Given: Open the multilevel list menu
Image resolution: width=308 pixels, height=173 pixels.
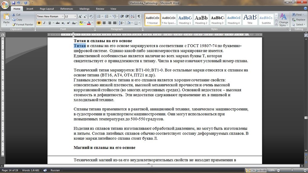Looking at the screenshot, I should click(x=115, y=17).
